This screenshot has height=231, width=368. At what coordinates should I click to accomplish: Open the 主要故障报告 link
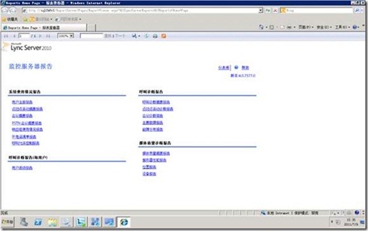tap(152, 123)
